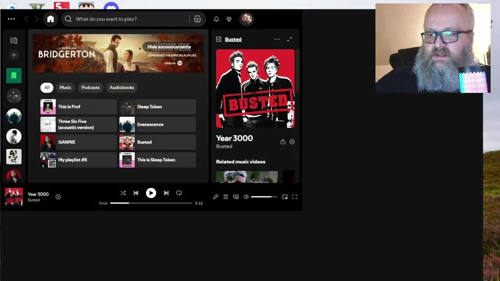Share the track with share icon
The image size is (500, 281).
283,142
